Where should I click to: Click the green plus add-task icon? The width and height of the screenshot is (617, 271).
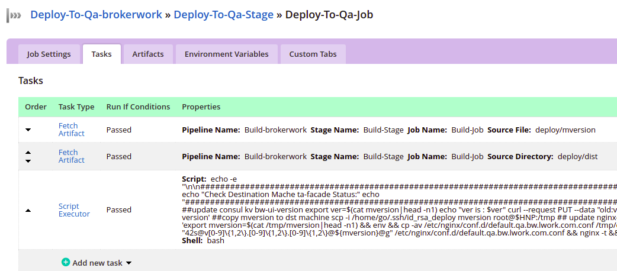66,262
